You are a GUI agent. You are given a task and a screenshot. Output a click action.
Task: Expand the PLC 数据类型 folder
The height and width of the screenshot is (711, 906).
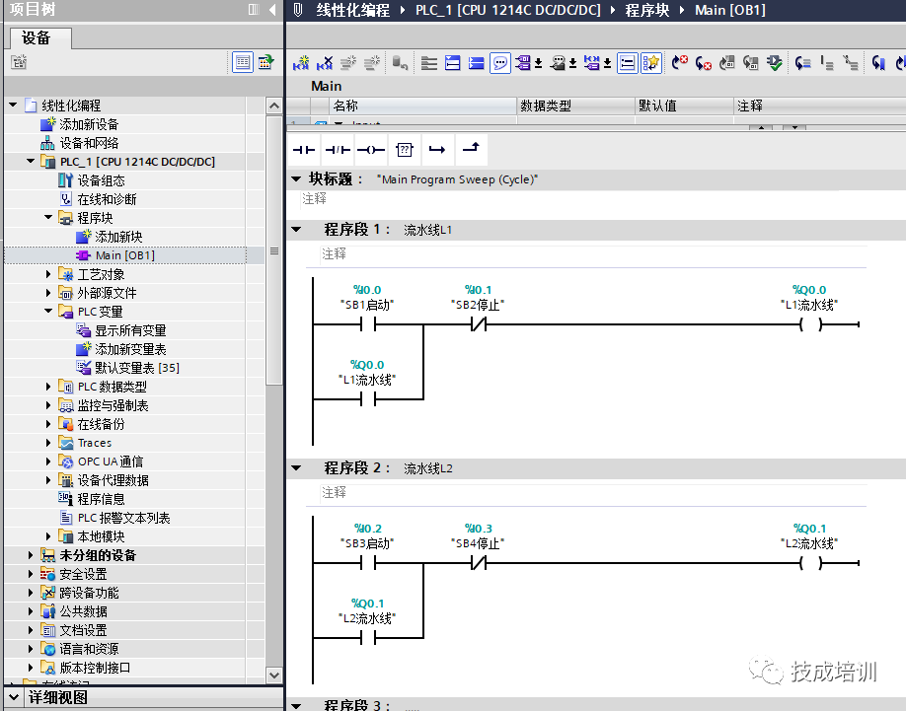tap(48, 387)
